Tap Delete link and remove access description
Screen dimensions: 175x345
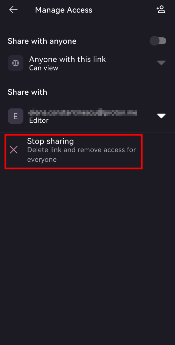coord(82,155)
